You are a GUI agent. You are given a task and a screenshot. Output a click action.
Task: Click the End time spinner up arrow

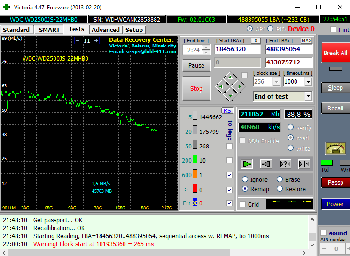coord(206,47)
